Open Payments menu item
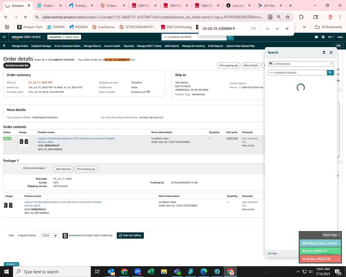The image size is (346, 277). (x=129, y=46)
